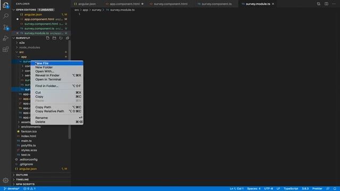
Task: Change language mode TypeScript in status bar
Action: click(291, 189)
